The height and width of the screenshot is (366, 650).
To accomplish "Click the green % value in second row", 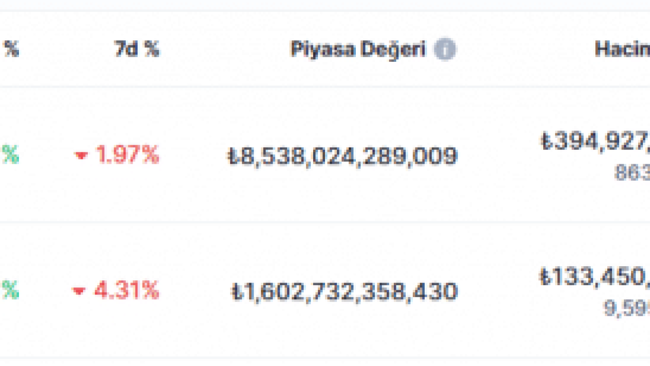I will click(10, 291).
